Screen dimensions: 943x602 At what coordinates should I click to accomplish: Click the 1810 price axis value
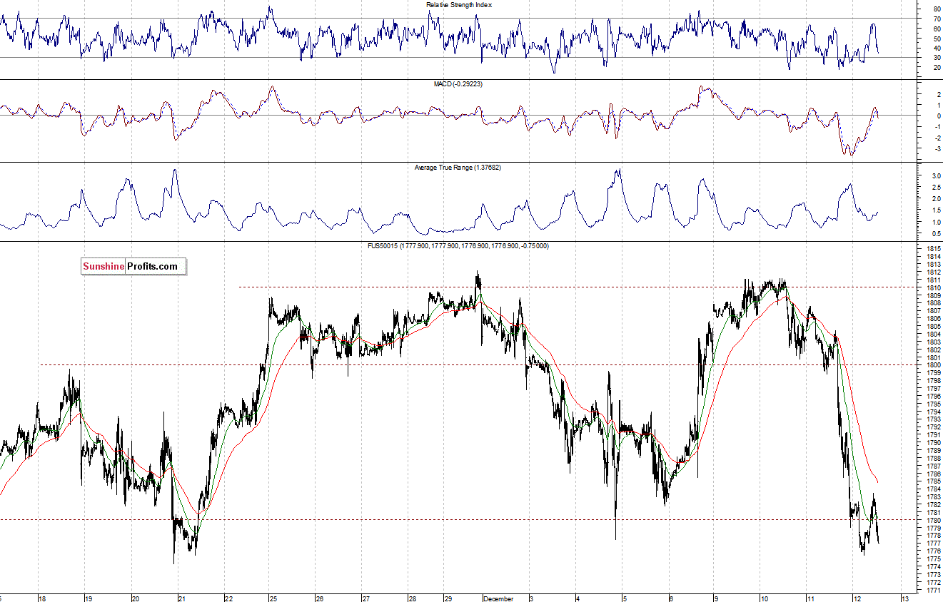click(x=933, y=287)
